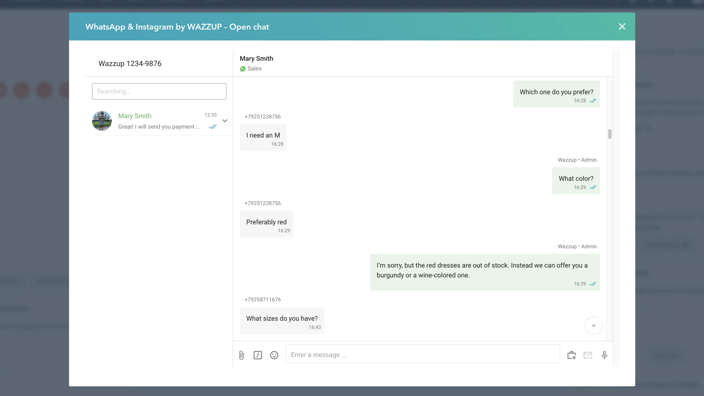
Task: Select the Sales channel label
Action: [254, 68]
